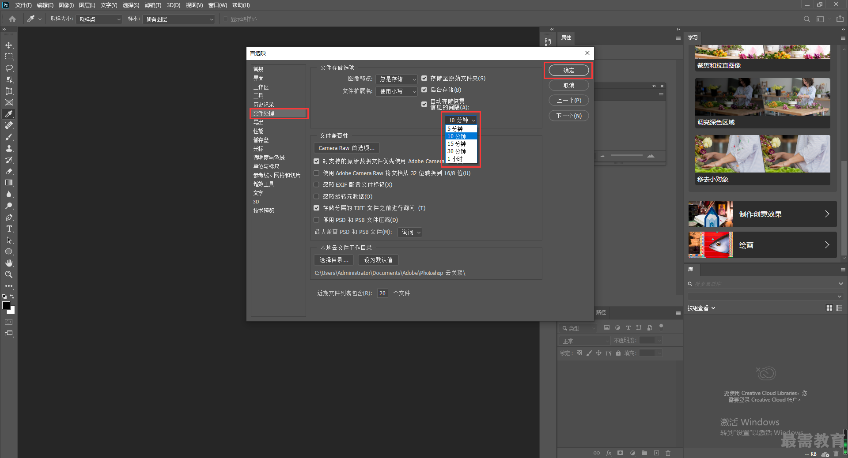Select the Crop tool
This screenshot has width=848, height=458.
[9, 91]
